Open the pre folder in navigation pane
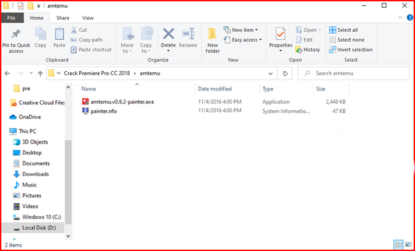415x251 pixels. (22, 88)
